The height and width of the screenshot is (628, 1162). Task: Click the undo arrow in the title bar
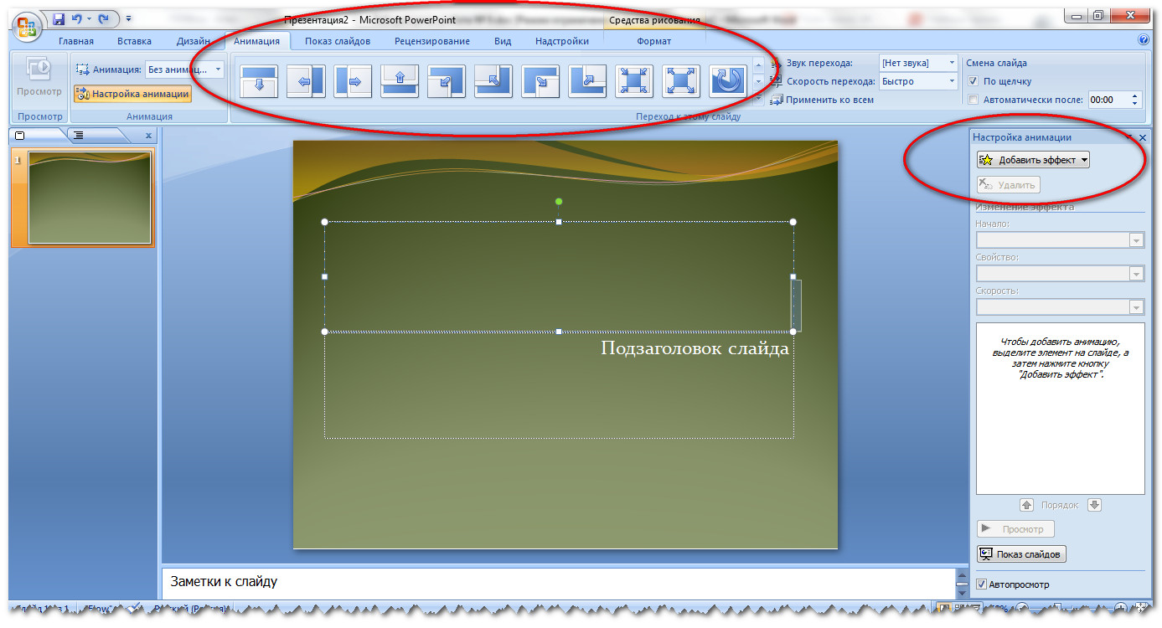pyautogui.click(x=77, y=18)
